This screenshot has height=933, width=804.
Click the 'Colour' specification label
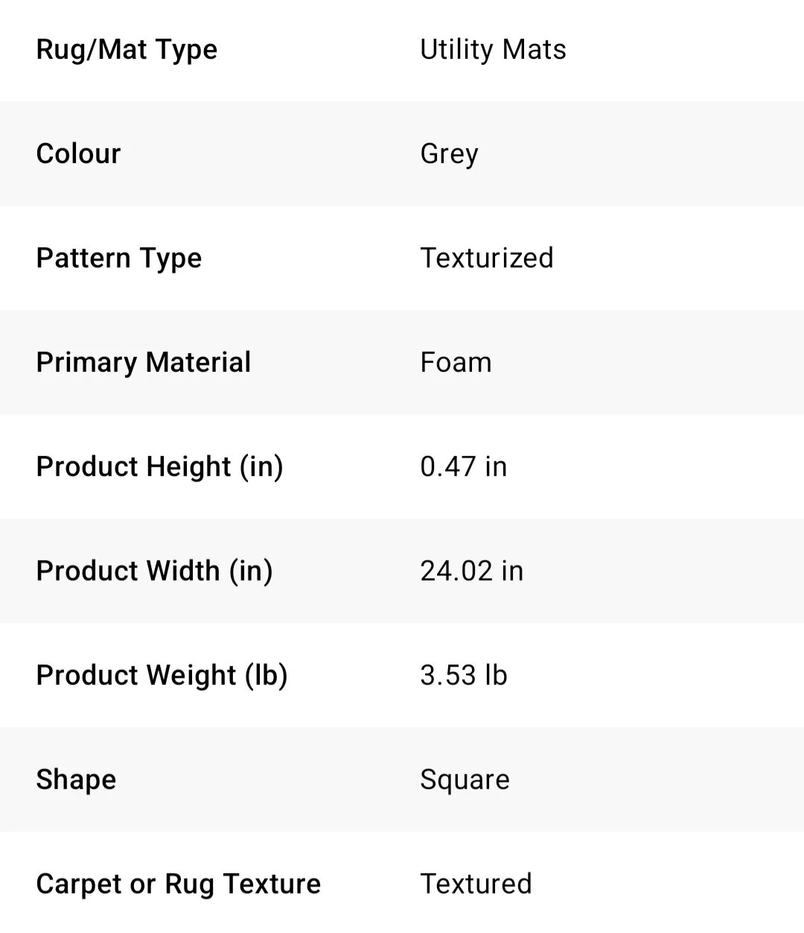[78, 154]
